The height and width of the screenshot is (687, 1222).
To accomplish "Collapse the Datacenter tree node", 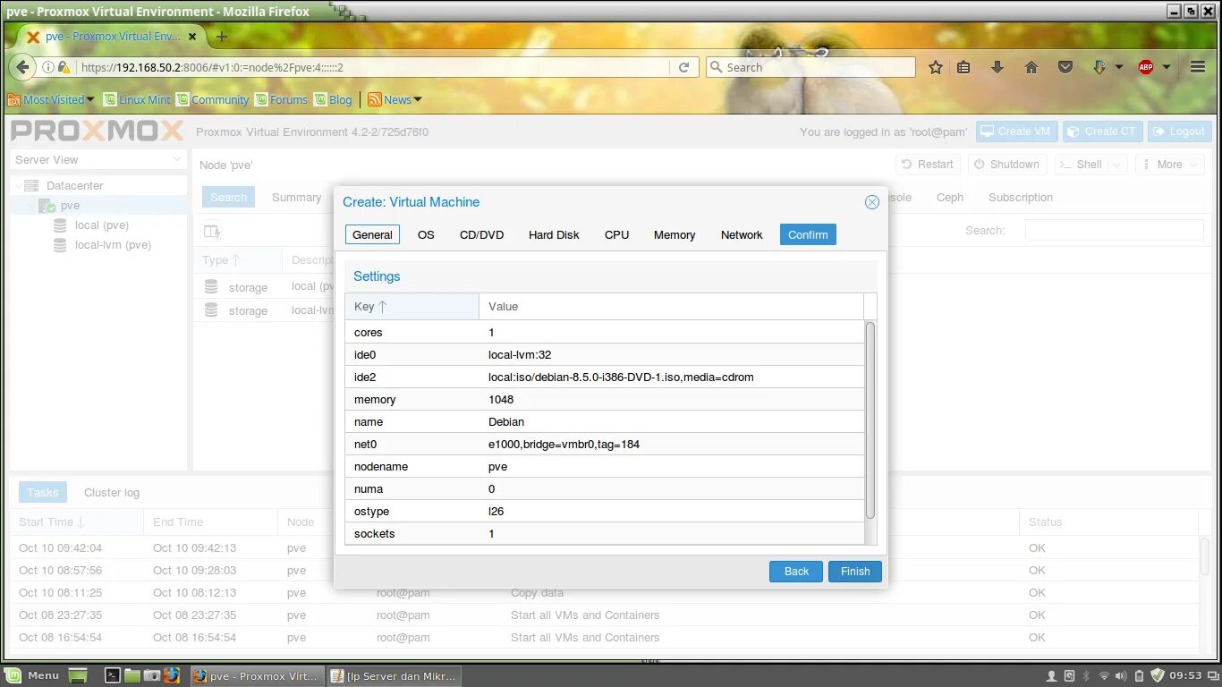I will coord(19,185).
